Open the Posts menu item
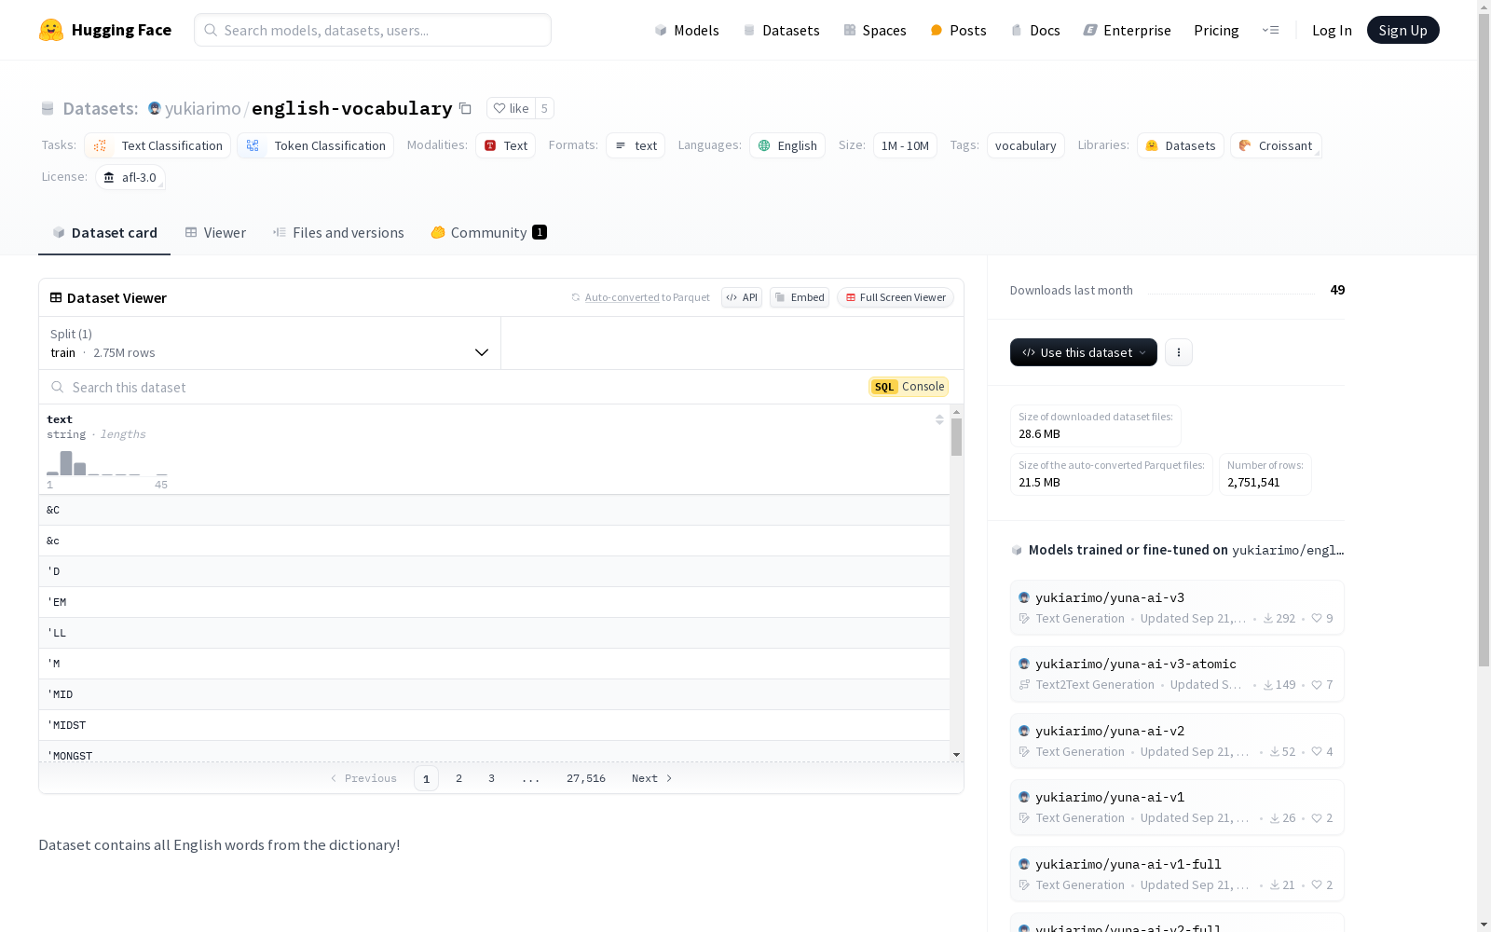This screenshot has width=1491, height=932. (x=958, y=30)
